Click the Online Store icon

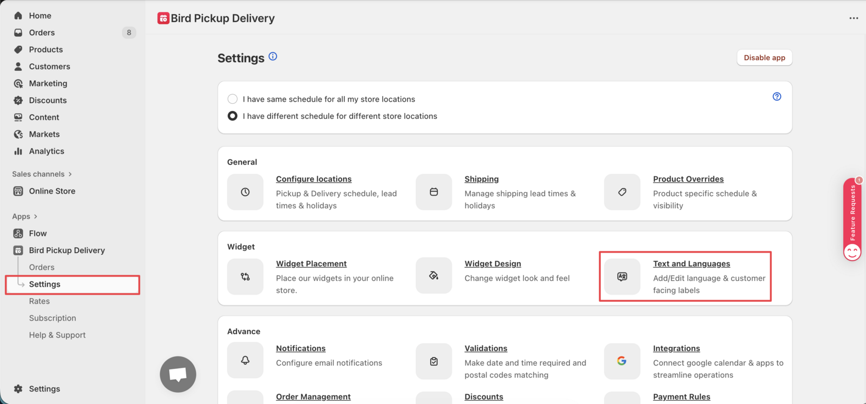point(18,191)
